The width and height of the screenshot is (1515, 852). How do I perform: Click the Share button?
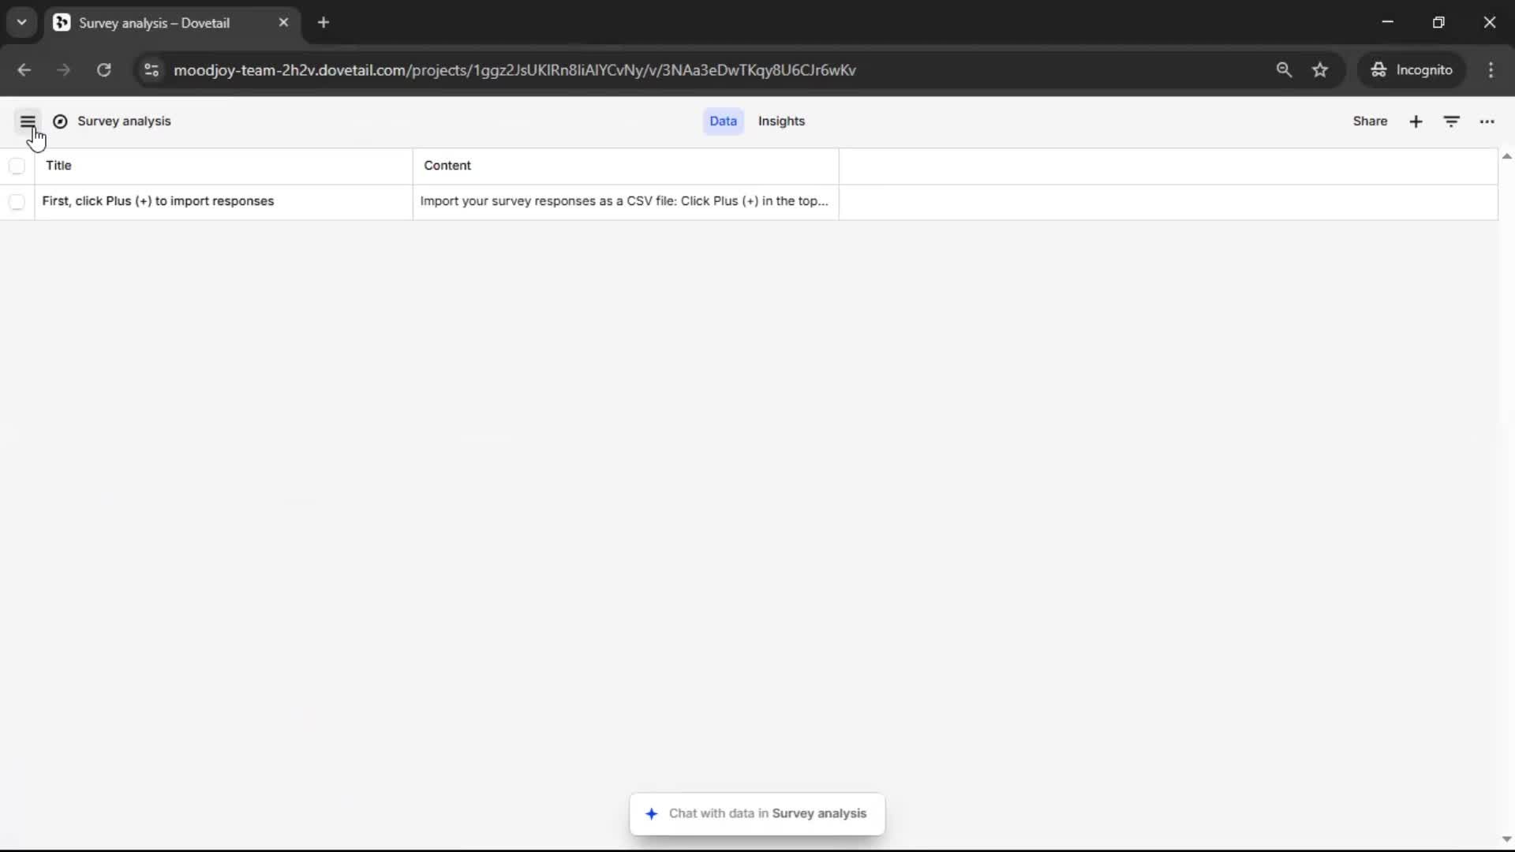pyautogui.click(x=1370, y=121)
